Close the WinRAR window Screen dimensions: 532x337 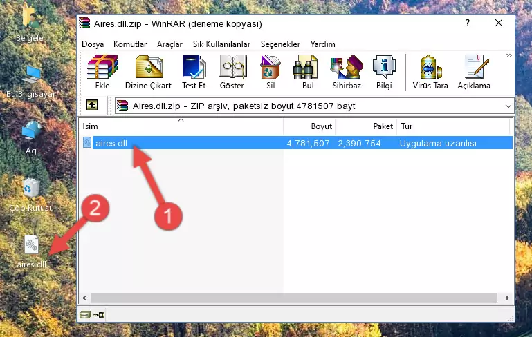pyautogui.click(x=499, y=23)
